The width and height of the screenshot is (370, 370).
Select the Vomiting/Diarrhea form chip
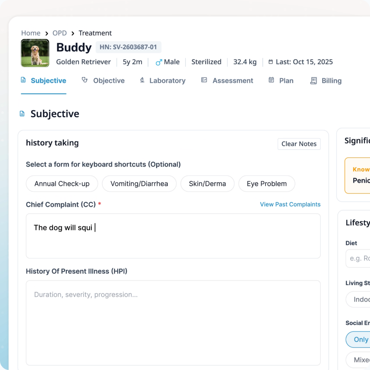point(139,184)
